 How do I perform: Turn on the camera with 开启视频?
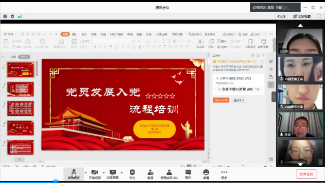95,174
